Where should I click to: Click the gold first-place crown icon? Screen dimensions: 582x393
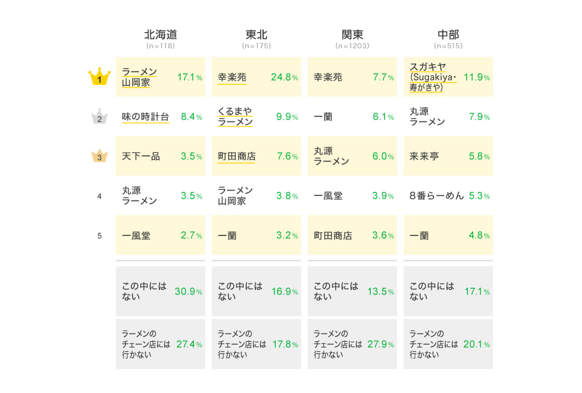coord(100,77)
